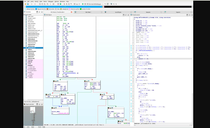This screenshot has width=210, height=128.
Task: Switch to the Local Types tab
Action: pos(118,12)
